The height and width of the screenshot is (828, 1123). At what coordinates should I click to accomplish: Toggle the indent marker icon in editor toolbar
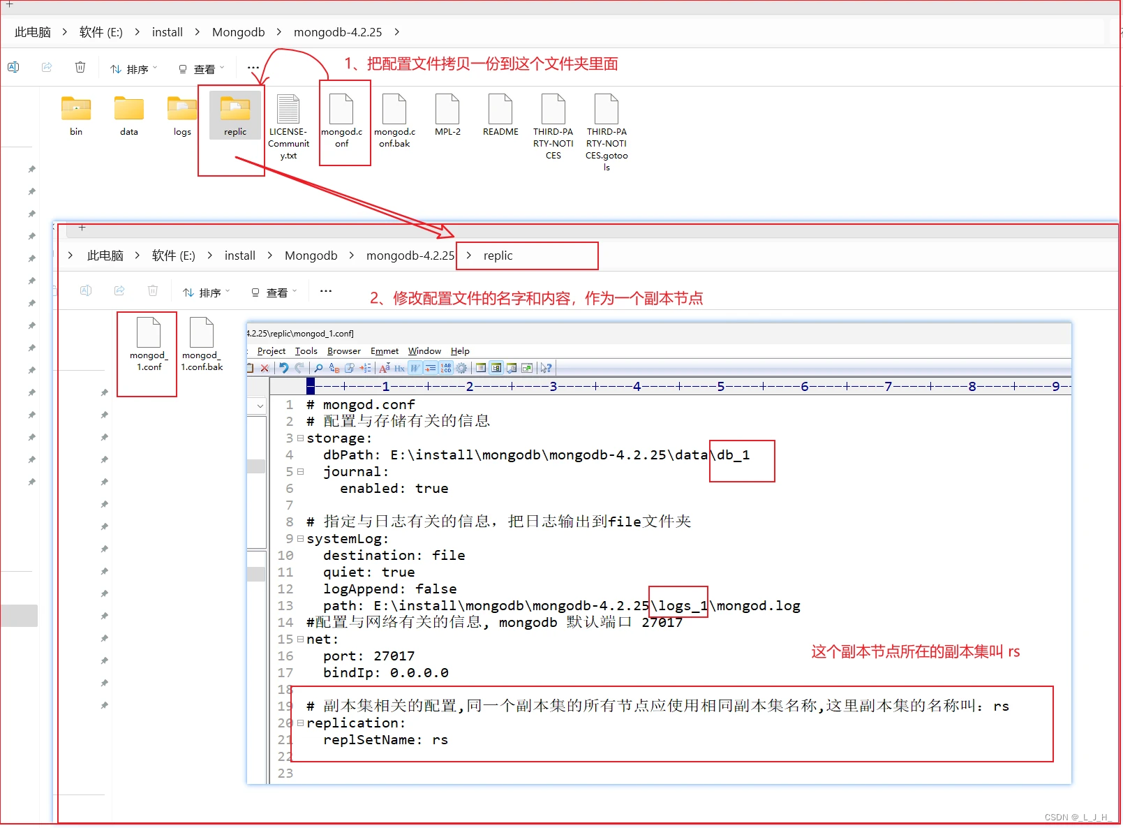coord(431,368)
